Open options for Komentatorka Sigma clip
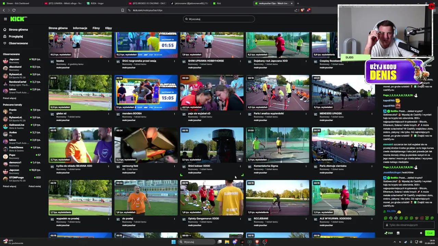The width and height of the screenshot is (438, 246). pyautogui.click(x=306, y=166)
